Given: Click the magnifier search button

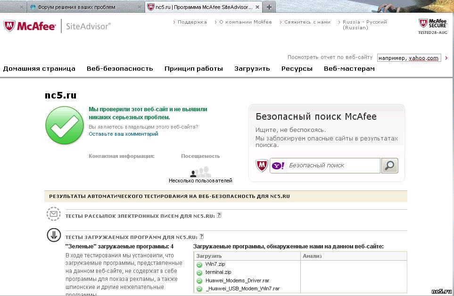Looking at the screenshot, I should [x=389, y=165].
